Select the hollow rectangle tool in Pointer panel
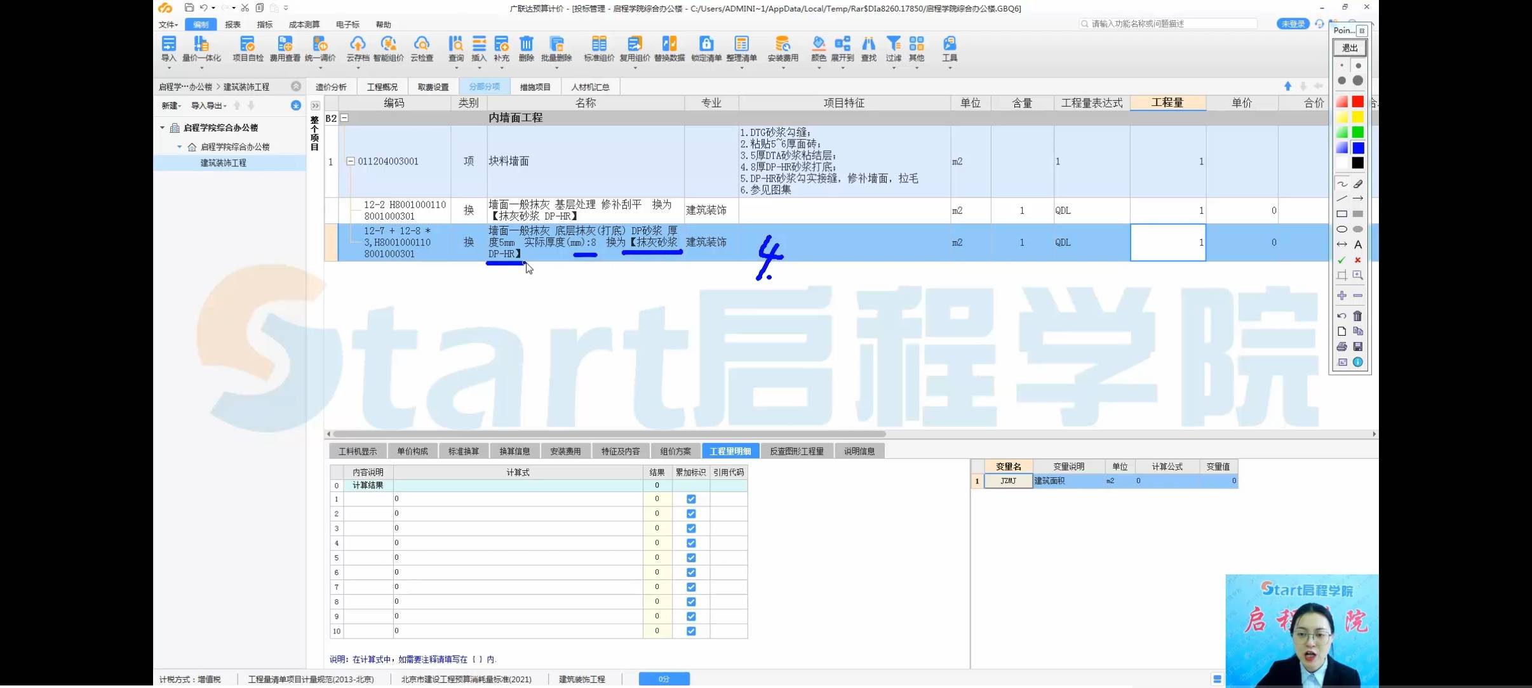 pyautogui.click(x=1341, y=214)
